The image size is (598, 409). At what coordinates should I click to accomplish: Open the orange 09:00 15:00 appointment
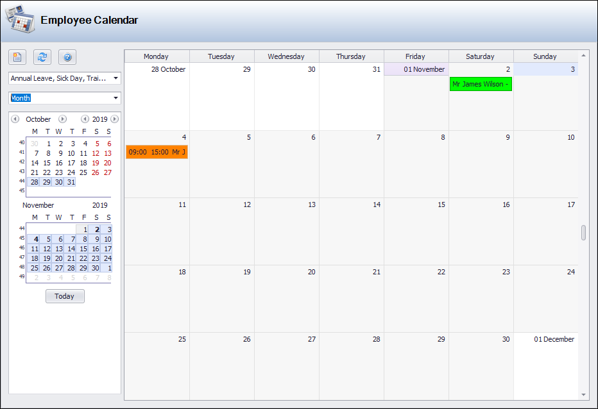click(x=157, y=152)
